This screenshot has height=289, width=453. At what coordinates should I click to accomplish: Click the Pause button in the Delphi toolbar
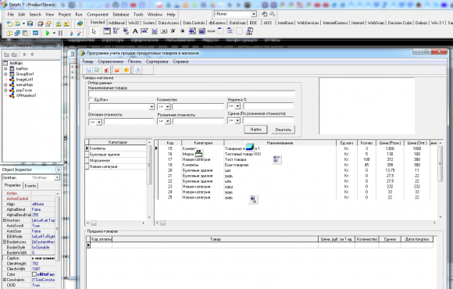coord(60,34)
